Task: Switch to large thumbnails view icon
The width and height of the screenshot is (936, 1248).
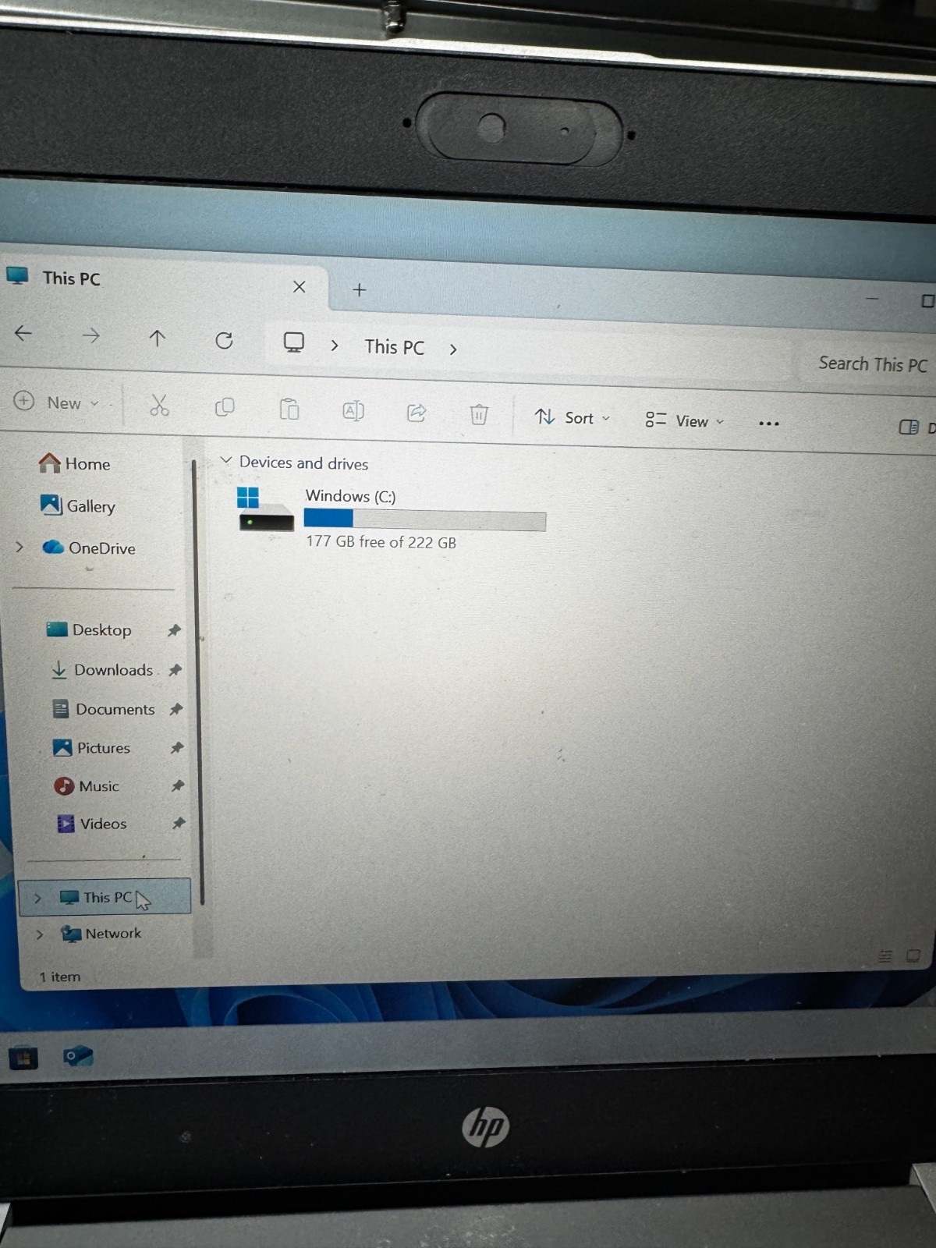Action: click(x=913, y=955)
